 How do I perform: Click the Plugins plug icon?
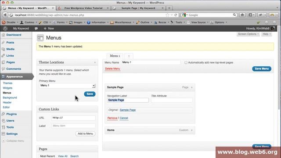[3, 114]
